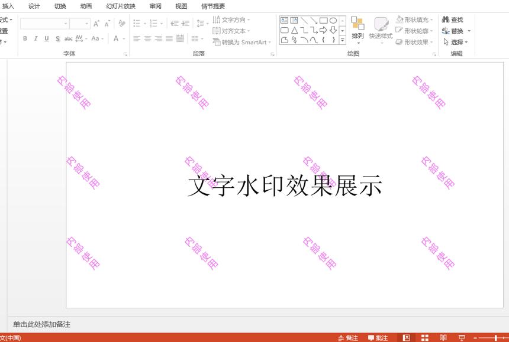The height and width of the screenshot is (342, 509).
Task: Click the text shadow S icon
Action: (x=57, y=38)
